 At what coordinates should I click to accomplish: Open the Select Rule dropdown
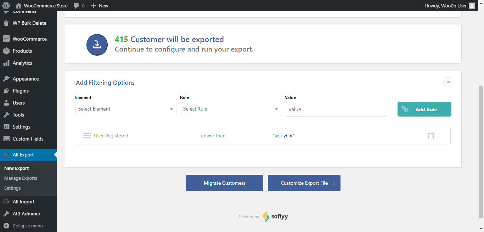click(x=231, y=109)
